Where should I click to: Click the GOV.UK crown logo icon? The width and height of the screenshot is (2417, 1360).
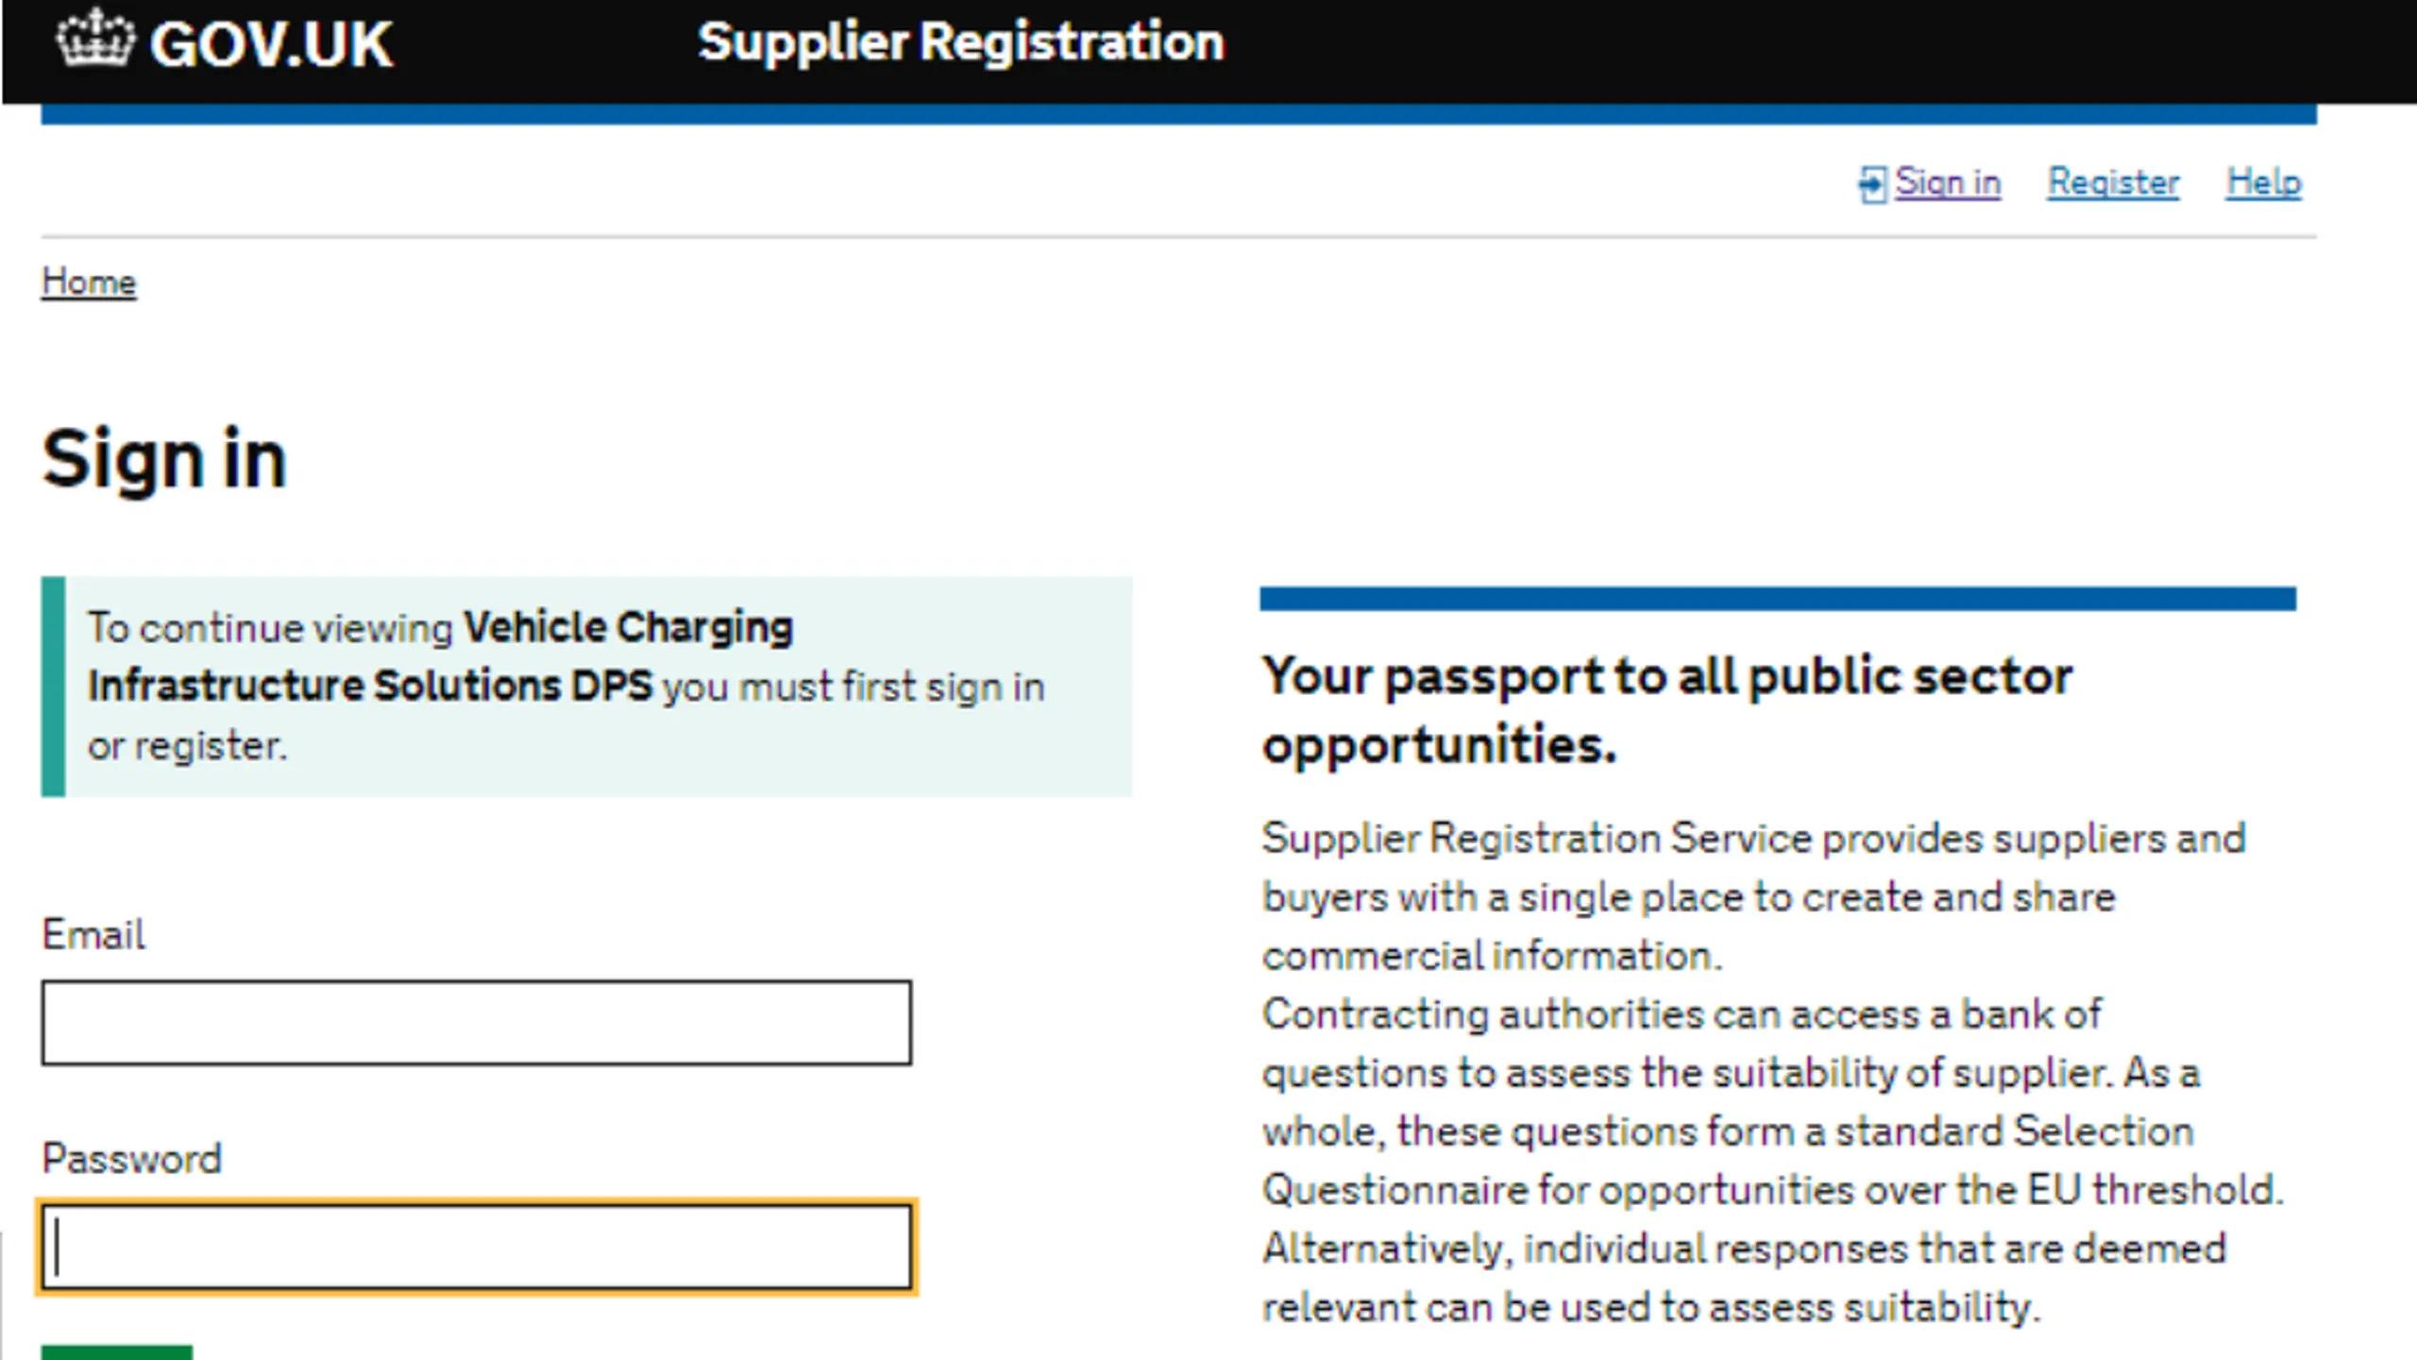point(94,38)
